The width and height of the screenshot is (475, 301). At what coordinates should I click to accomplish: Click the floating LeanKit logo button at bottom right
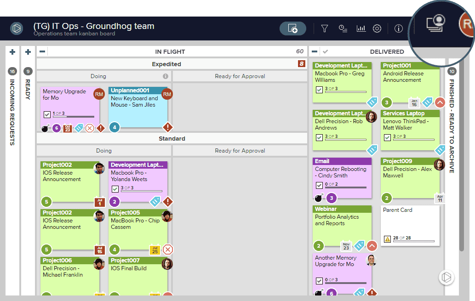(446, 277)
